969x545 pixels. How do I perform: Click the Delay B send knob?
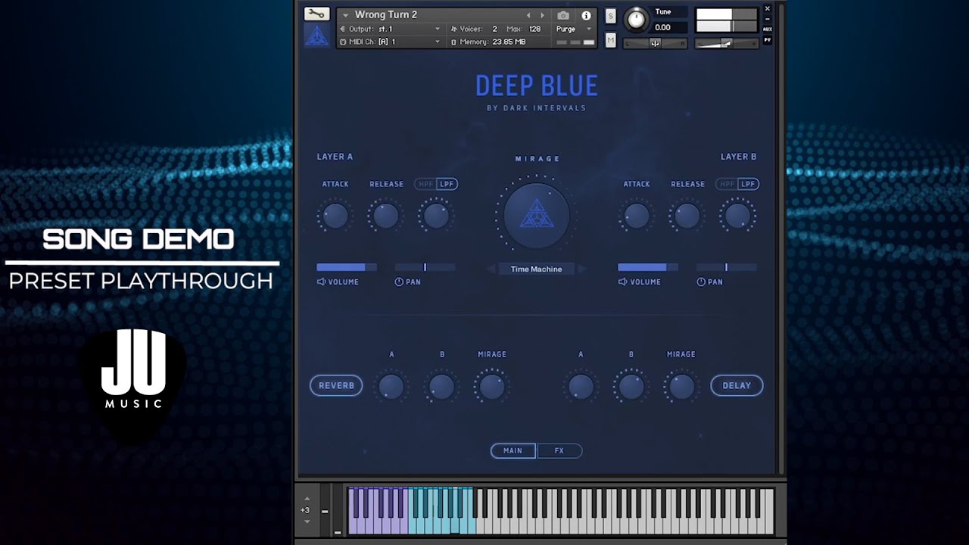631,387
